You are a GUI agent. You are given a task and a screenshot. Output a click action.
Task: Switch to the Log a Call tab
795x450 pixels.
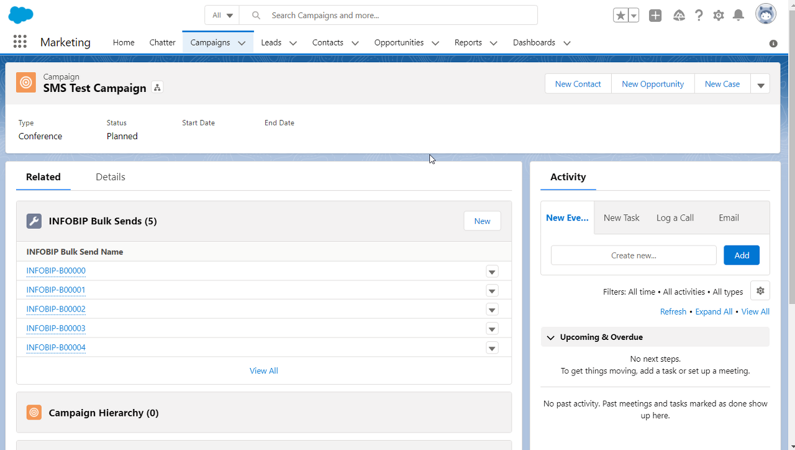point(675,218)
